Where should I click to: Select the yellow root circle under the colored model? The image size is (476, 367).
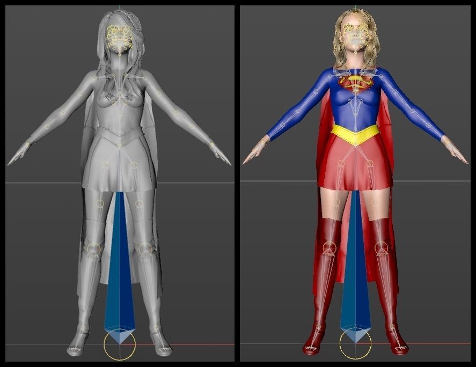355,343
